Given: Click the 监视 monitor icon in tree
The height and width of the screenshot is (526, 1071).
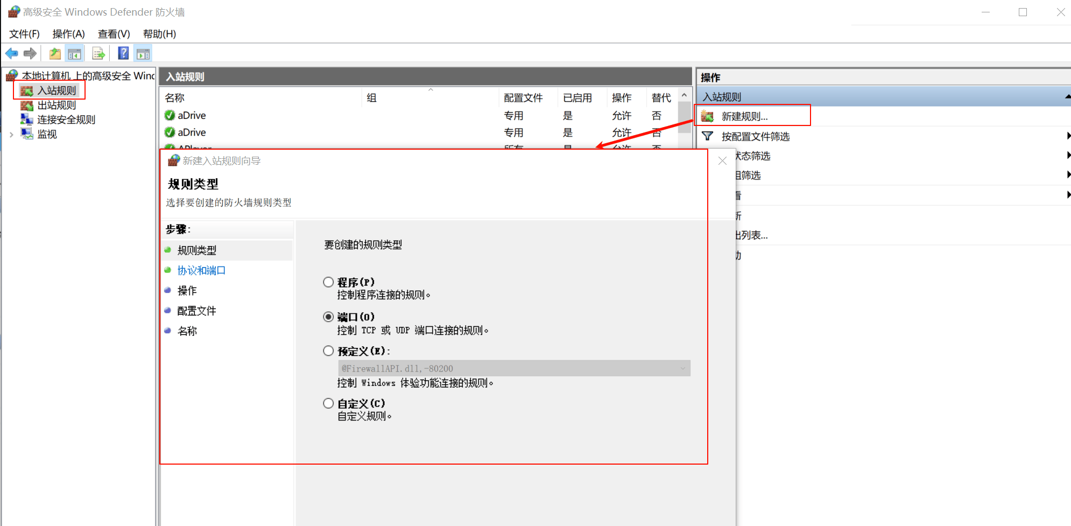Looking at the screenshot, I should coord(27,134).
